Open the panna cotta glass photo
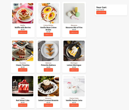129x110 pixels. pos(74,86)
